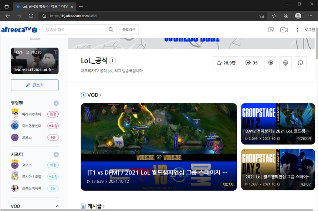Open browser profile avatar
318x211 pixels.
coord(298,16)
